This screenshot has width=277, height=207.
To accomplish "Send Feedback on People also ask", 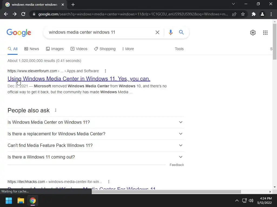I will pos(177,165).
